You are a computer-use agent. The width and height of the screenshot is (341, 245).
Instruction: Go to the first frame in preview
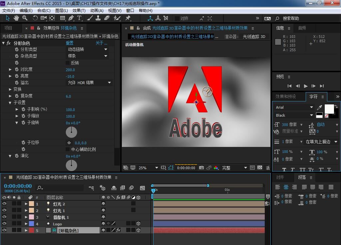coord(289,86)
